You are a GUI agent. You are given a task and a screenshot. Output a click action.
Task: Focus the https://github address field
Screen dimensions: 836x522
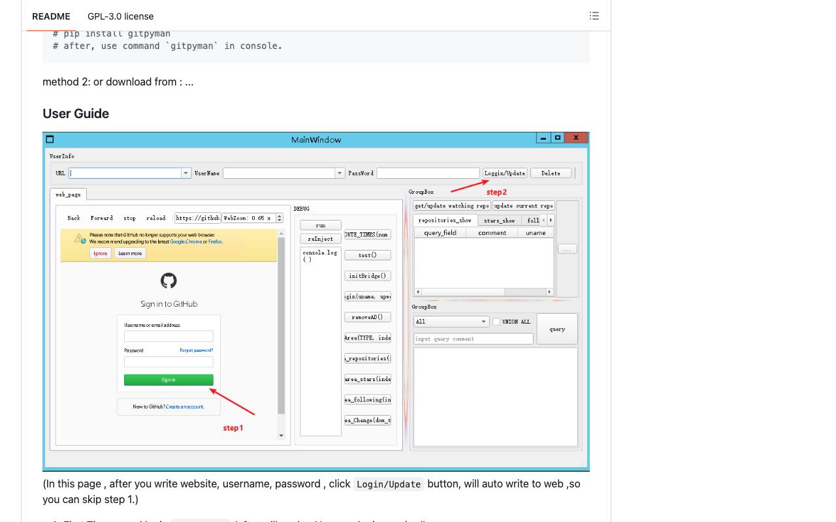coord(198,218)
